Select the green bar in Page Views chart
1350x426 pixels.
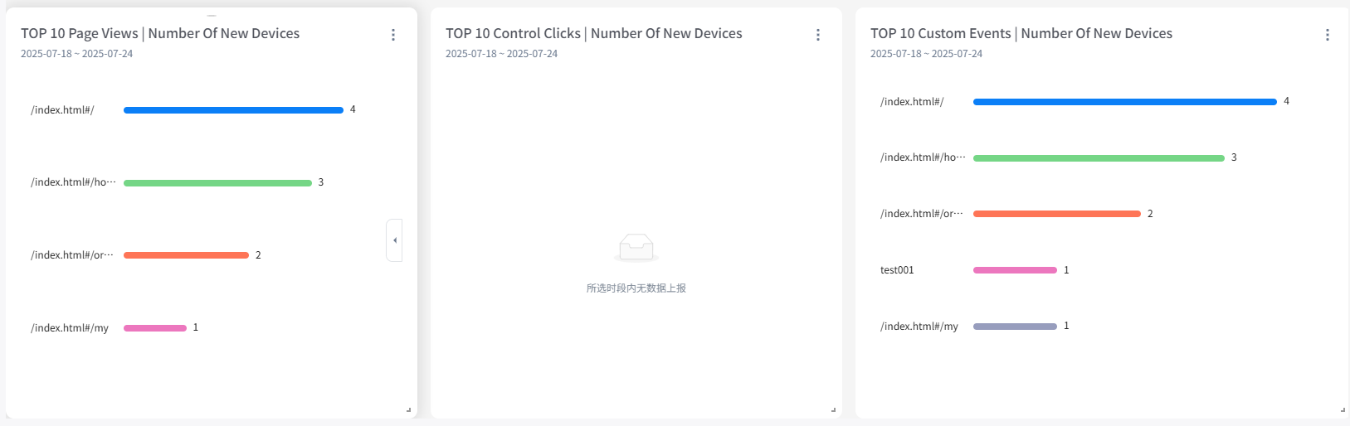217,183
